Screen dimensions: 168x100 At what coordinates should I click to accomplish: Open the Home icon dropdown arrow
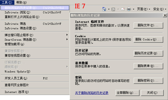tap(109, 9)
